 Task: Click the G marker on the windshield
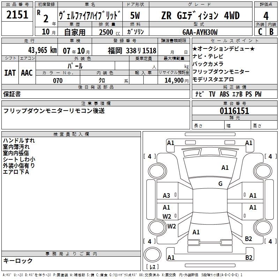click(220, 184)
